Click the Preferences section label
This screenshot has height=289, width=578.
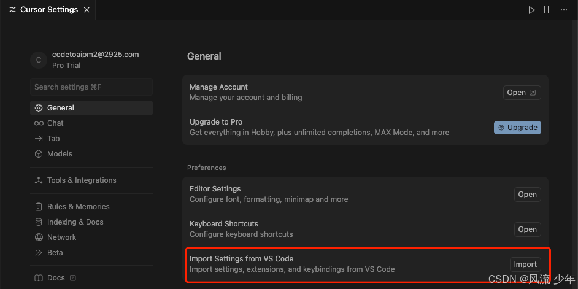pyautogui.click(x=206, y=168)
